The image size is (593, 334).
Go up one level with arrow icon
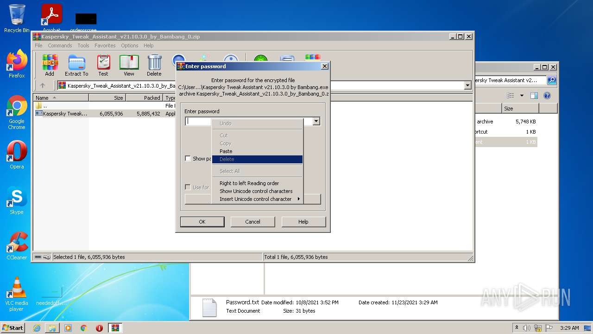click(x=43, y=85)
